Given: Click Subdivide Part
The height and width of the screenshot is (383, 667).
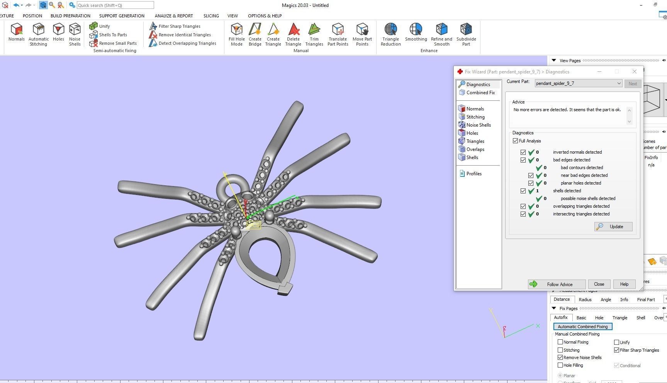Looking at the screenshot, I should pyautogui.click(x=466, y=34).
